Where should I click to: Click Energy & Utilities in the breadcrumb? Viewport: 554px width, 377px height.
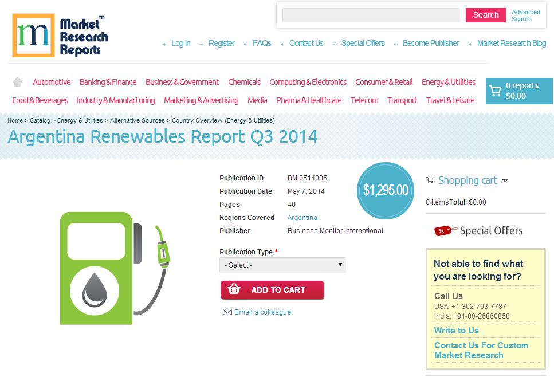point(80,120)
